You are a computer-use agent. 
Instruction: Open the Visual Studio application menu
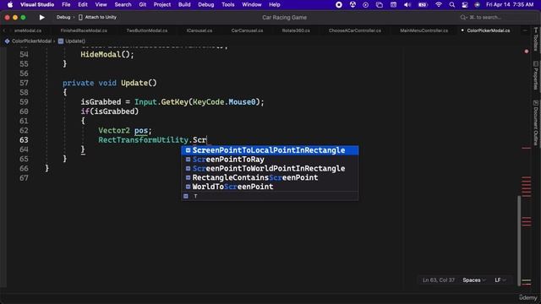click(x=37, y=5)
